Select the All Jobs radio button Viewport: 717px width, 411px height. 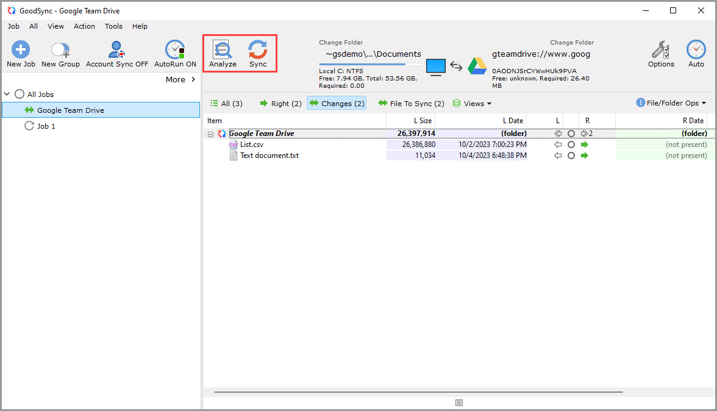pyautogui.click(x=18, y=94)
